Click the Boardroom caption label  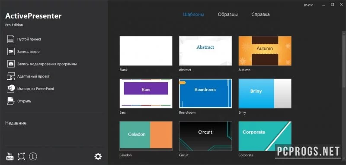[187, 112]
